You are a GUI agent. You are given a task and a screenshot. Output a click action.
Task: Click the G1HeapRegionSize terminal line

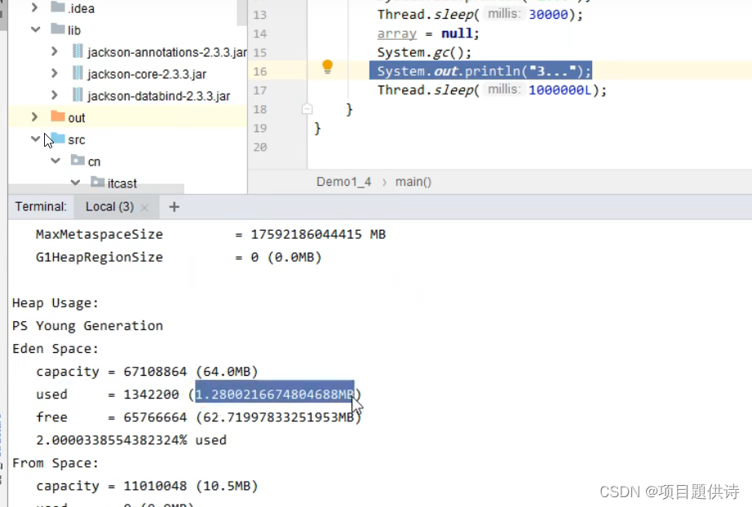(179, 258)
